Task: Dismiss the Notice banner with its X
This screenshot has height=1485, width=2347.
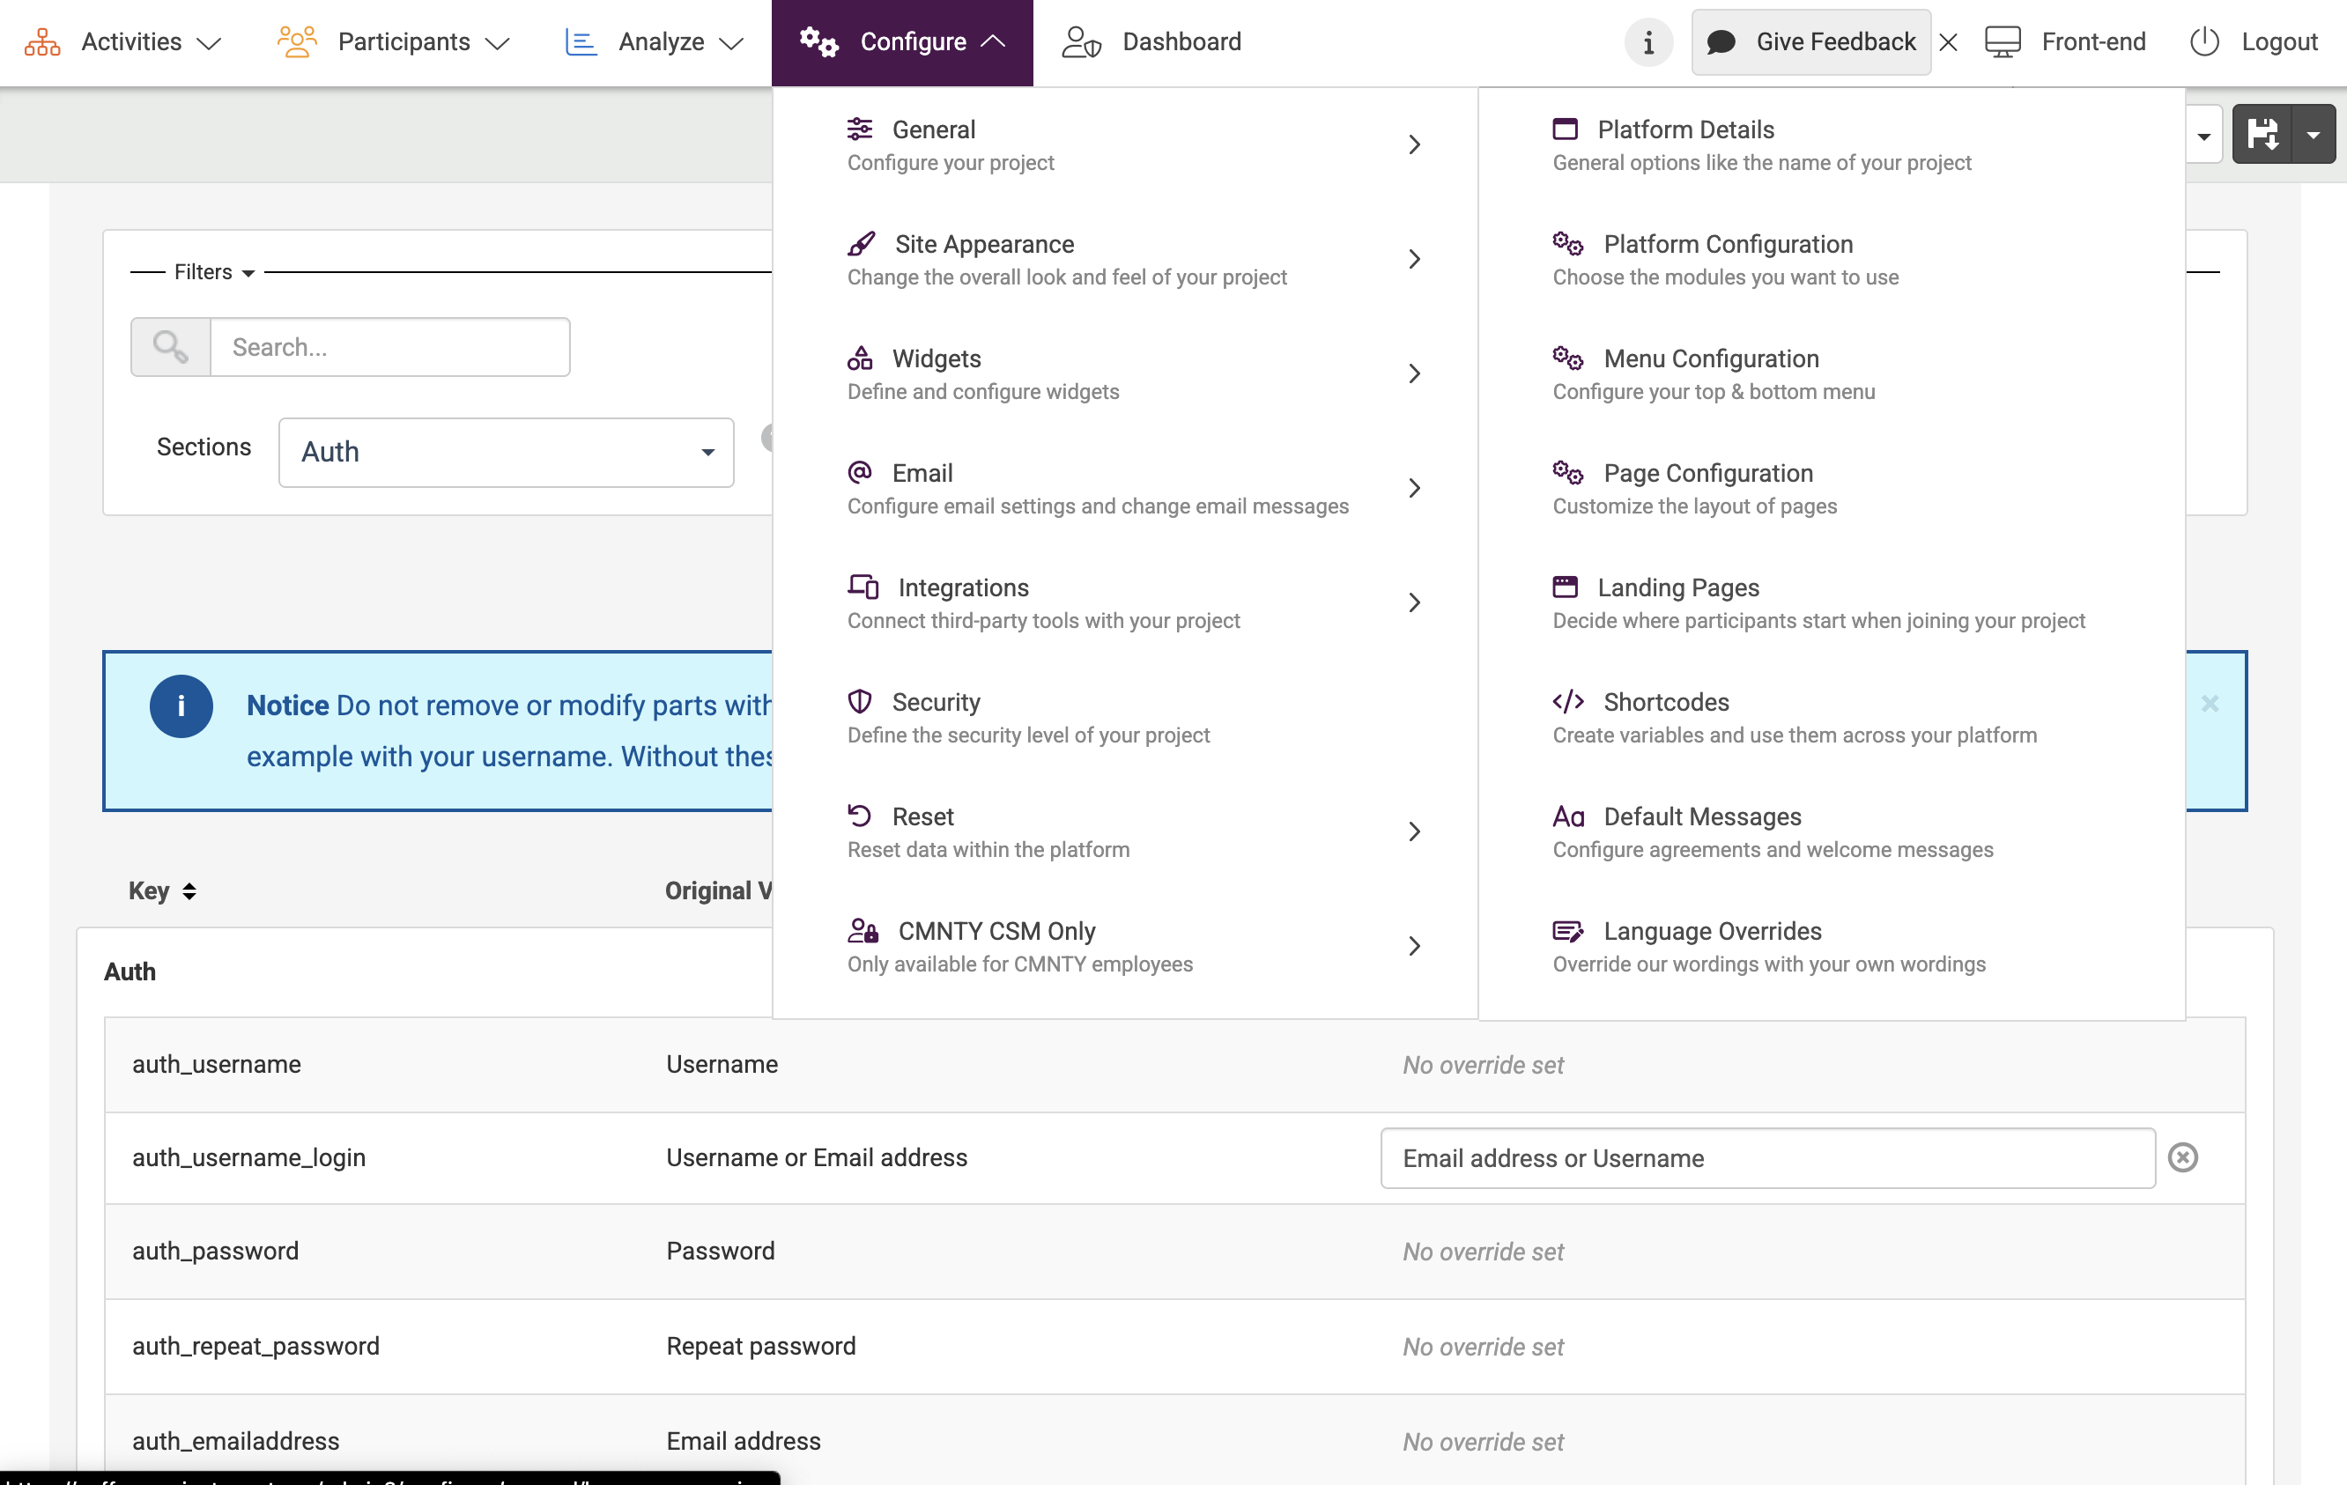Action: tap(2210, 704)
